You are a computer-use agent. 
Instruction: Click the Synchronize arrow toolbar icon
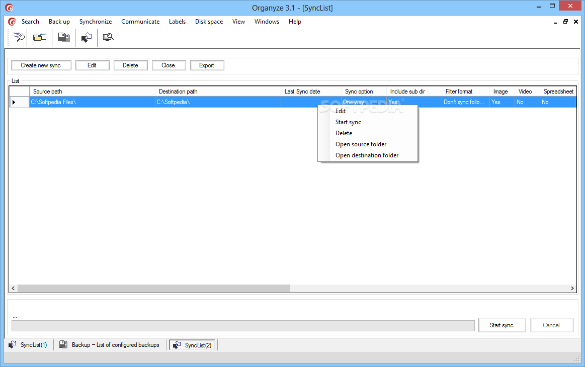[x=87, y=37]
